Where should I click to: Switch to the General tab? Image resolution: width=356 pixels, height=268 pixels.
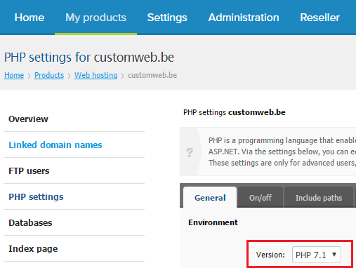tap(210, 197)
